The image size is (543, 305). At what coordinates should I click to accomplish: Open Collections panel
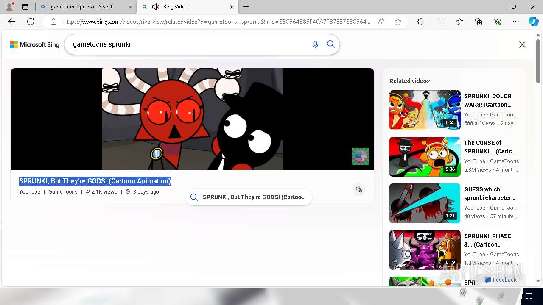(479, 22)
